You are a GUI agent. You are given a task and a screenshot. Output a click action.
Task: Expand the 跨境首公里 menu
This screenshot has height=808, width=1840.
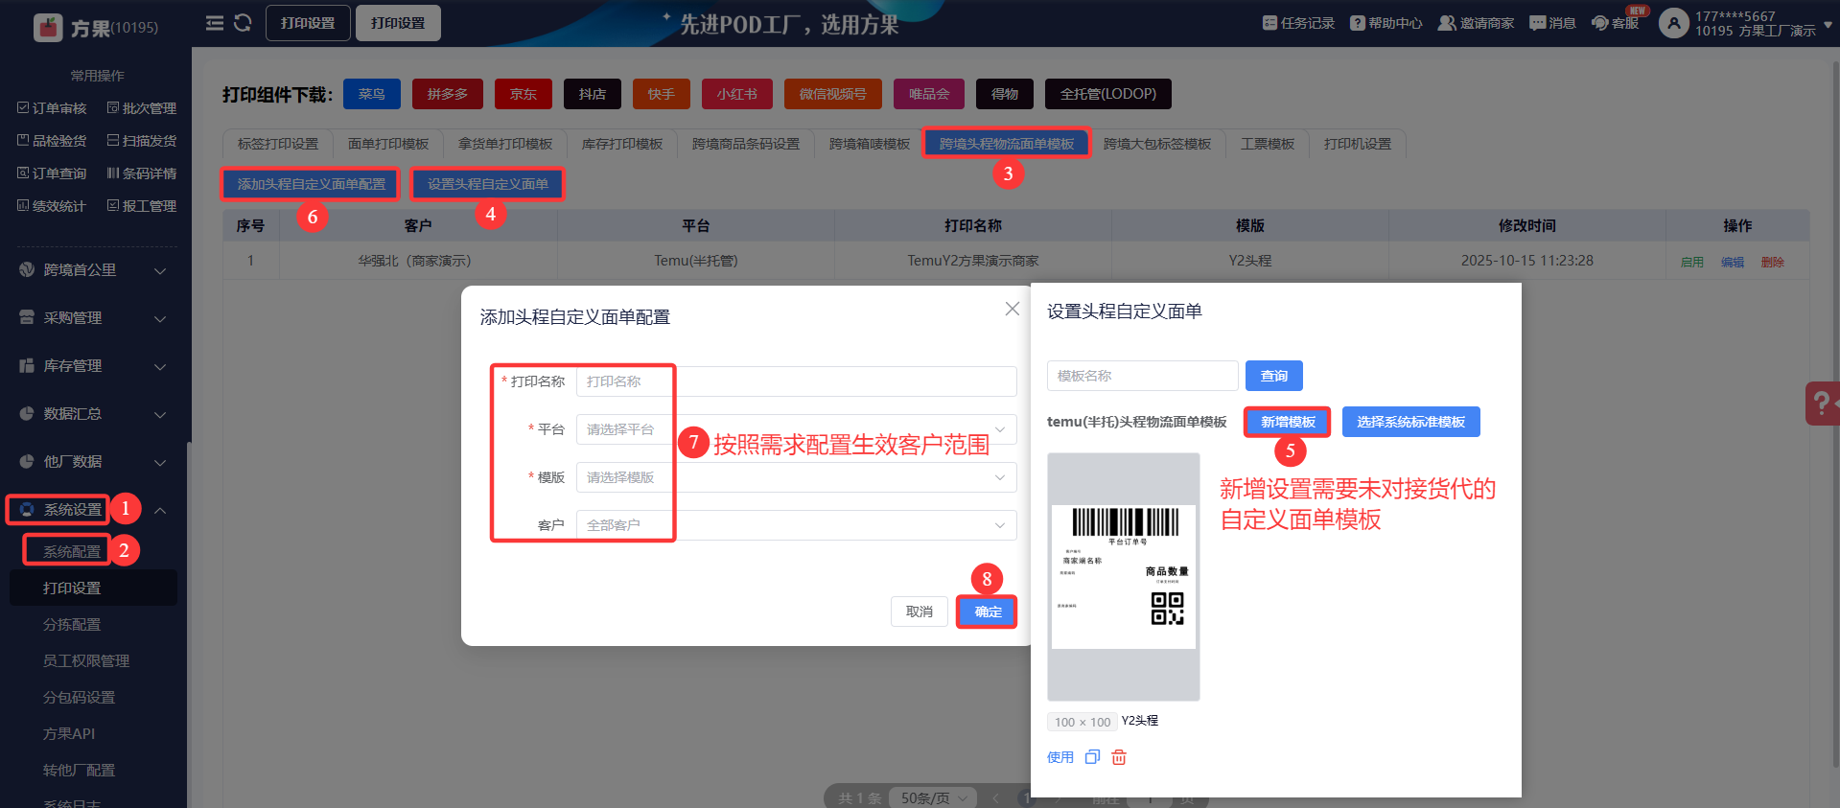tap(93, 270)
